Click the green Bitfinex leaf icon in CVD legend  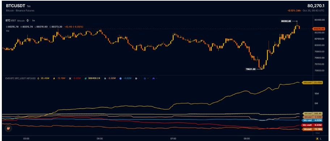85,78
